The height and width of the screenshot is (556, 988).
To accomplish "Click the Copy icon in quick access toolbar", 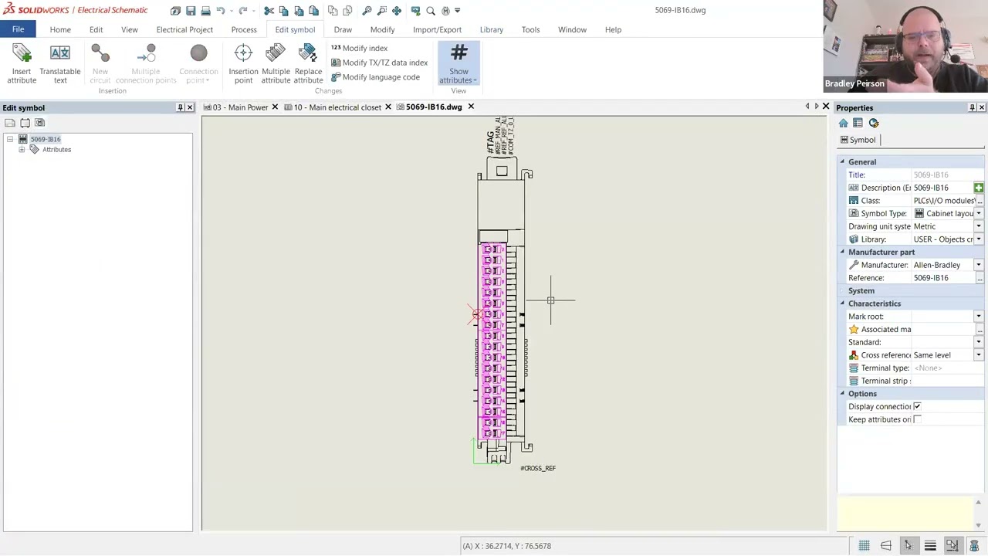I will 283,11.
